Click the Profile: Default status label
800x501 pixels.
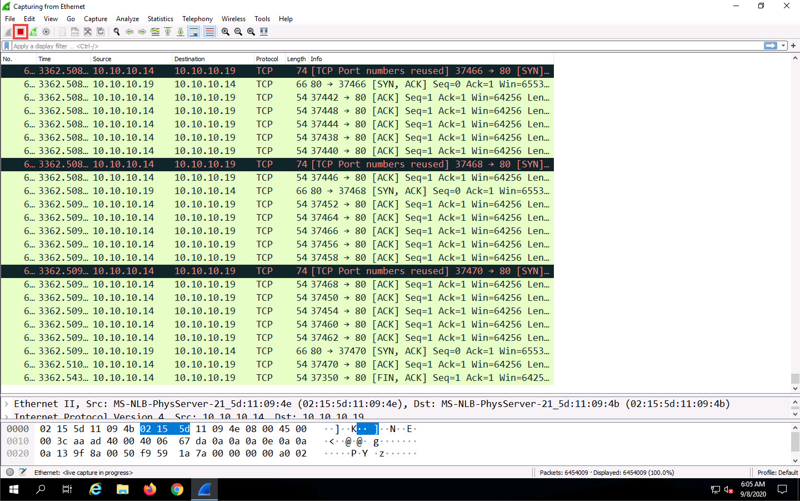(x=777, y=473)
